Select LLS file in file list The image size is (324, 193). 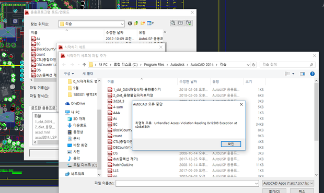113,171
